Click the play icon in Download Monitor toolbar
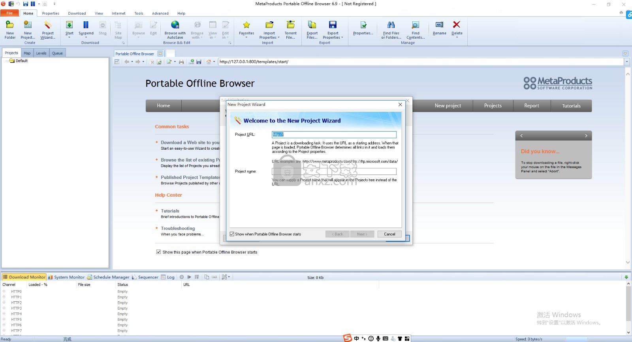Screen dimensions: 632x342 pos(189,277)
